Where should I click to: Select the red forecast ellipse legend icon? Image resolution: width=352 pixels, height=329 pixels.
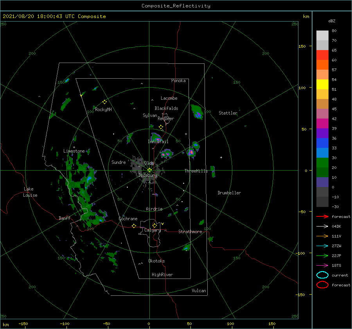(x=322, y=285)
